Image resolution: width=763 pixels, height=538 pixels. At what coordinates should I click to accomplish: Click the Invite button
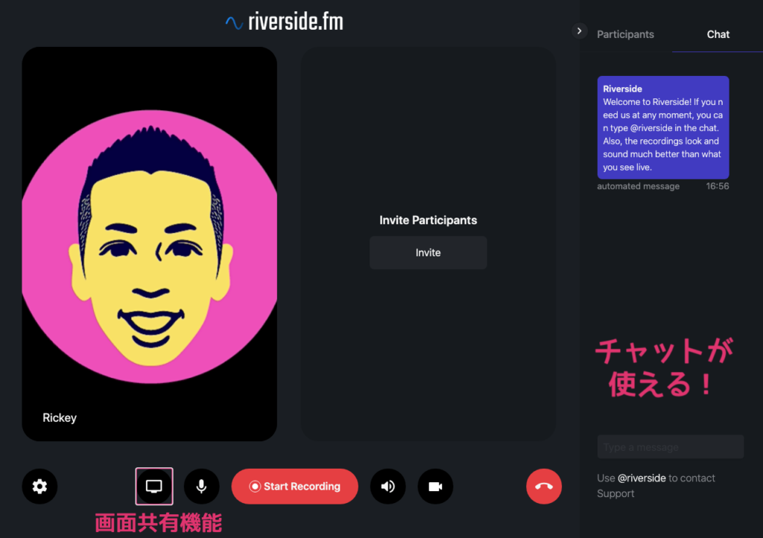(428, 253)
